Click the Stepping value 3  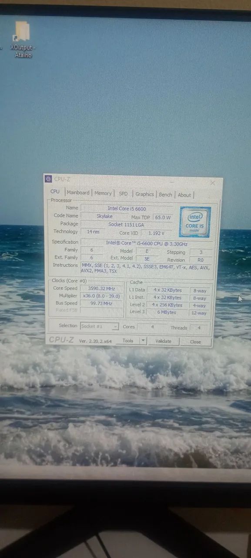pos(201,252)
